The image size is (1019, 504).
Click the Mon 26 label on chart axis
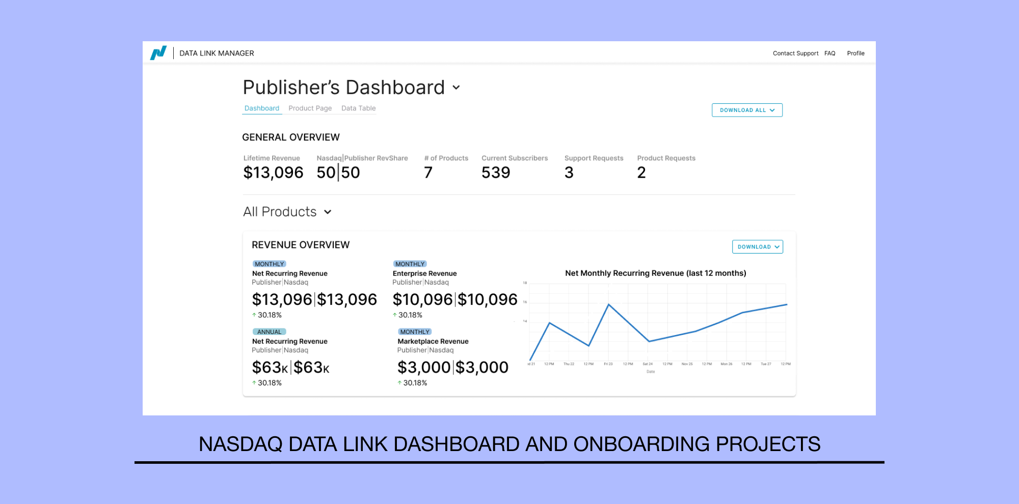point(727,364)
